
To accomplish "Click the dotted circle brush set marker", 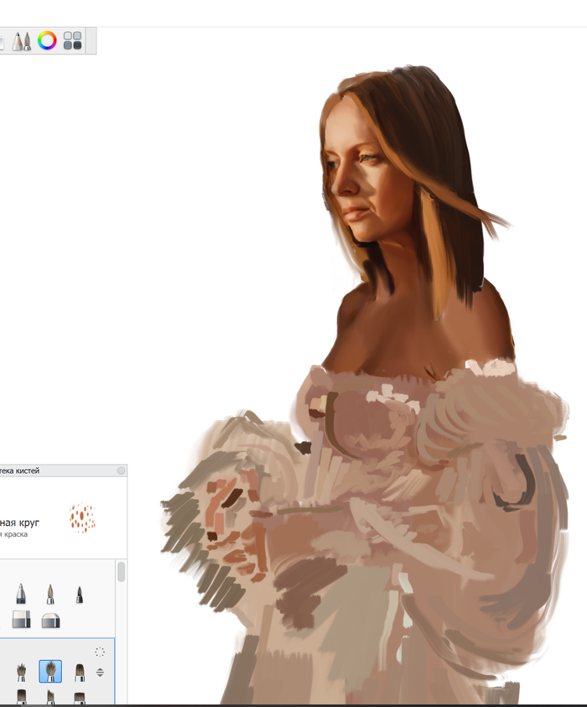I will [100, 652].
